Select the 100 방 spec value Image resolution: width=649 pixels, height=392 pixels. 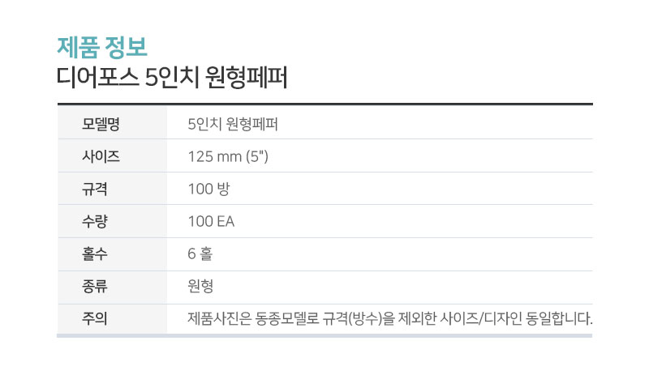[208, 189]
